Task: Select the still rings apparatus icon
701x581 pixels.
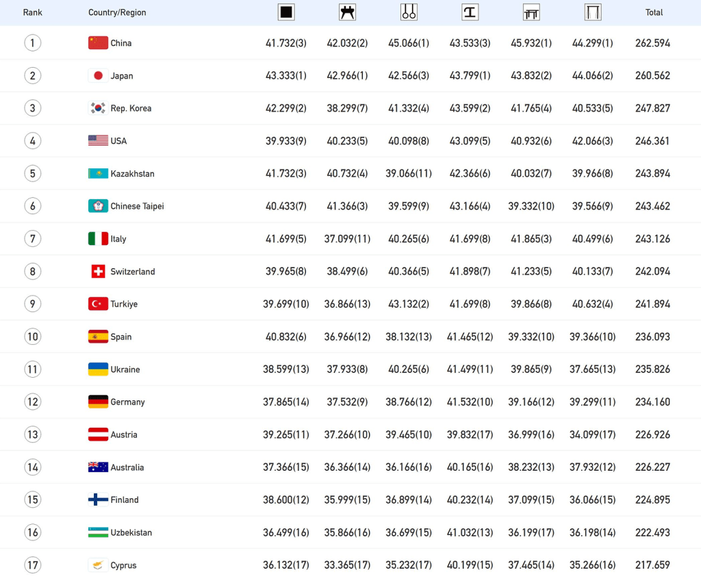Action: pyautogui.click(x=409, y=12)
